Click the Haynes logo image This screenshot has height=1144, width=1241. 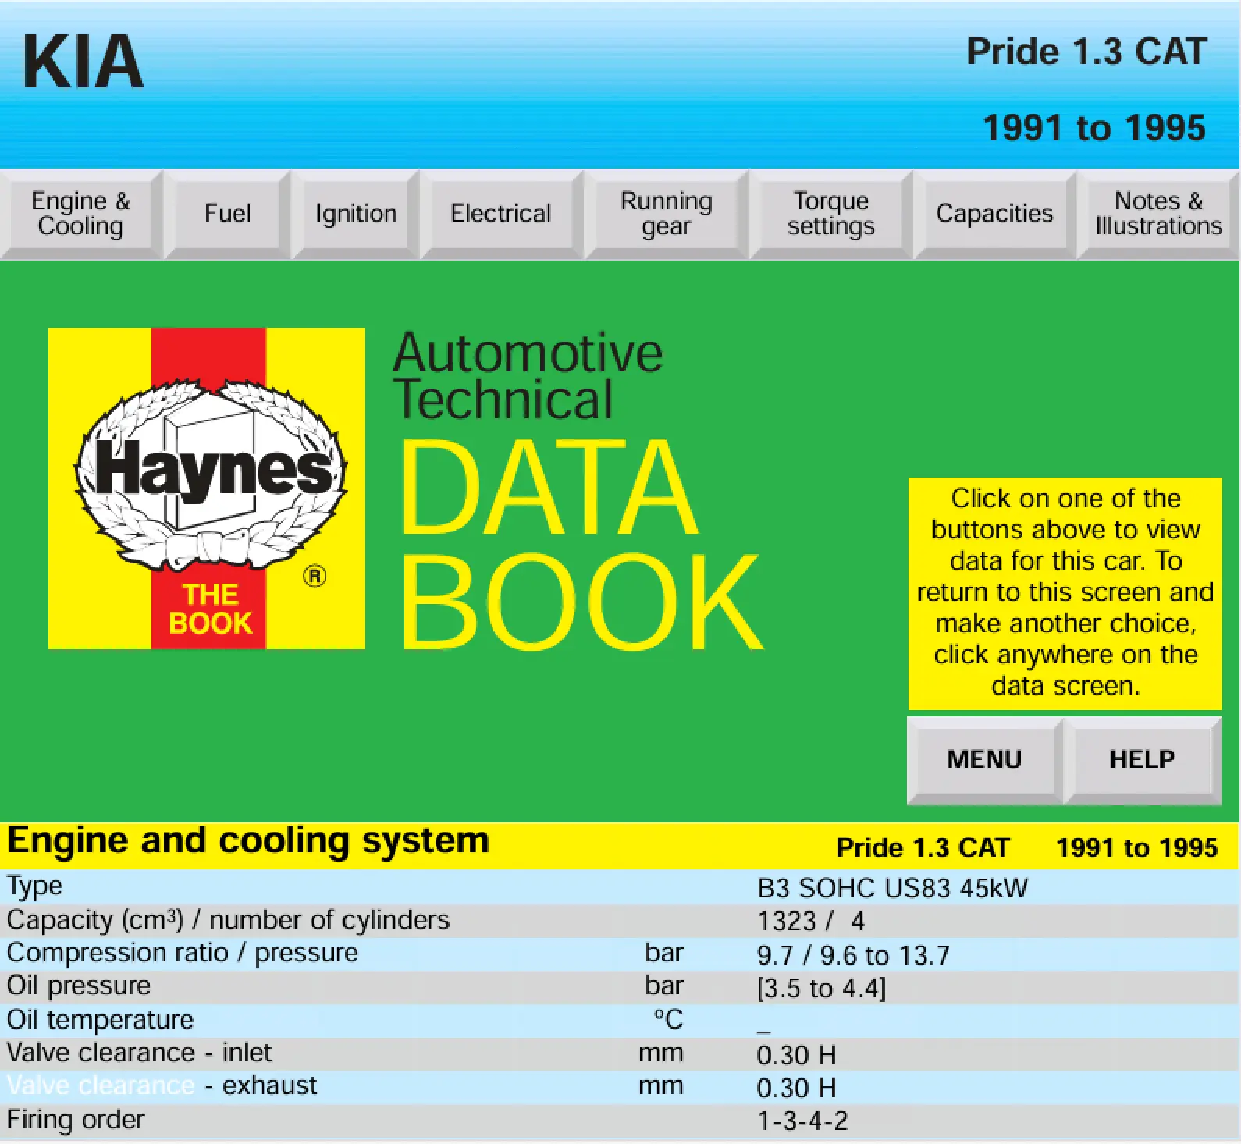(x=207, y=489)
